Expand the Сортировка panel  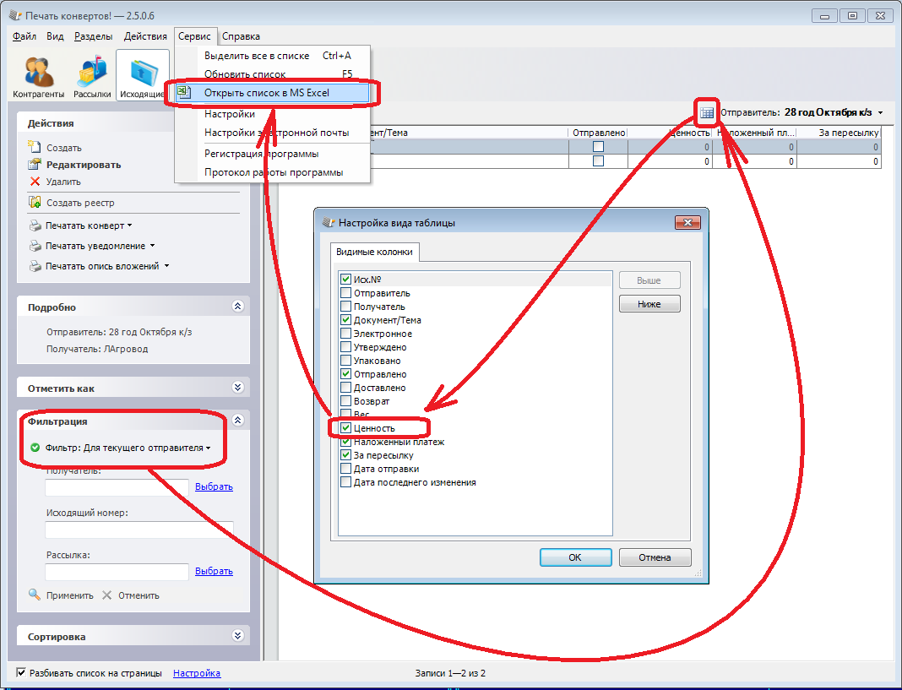coord(237,636)
